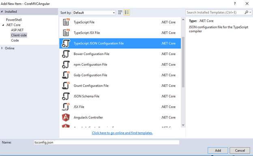The width and height of the screenshot is (253, 156).
Task: Select the TypeScript JSX File template icon
Action: click(66, 32)
